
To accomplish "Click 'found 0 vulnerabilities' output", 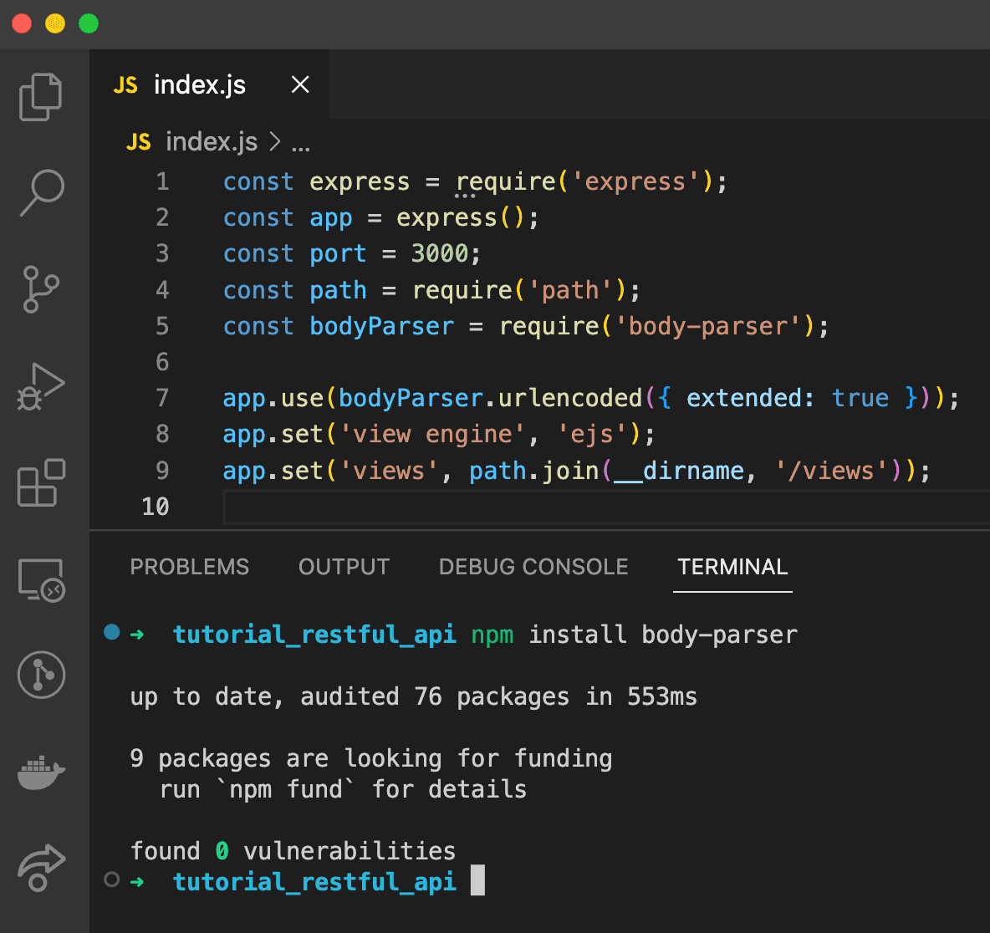I will click(x=293, y=851).
